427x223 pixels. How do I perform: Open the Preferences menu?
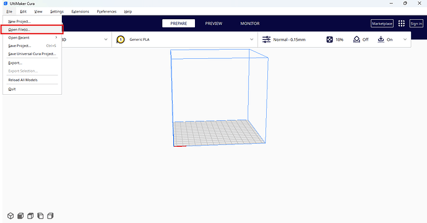pos(106,11)
